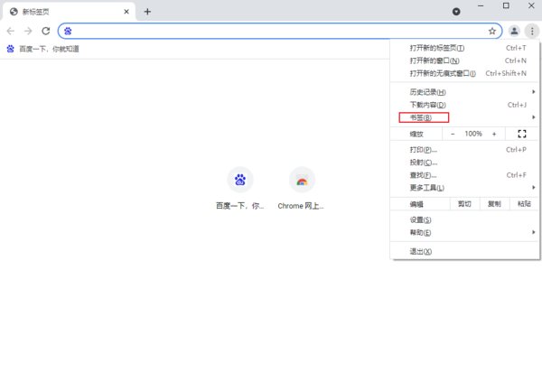Choose 投射 cast option

pyautogui.click(x=464, y=163)
